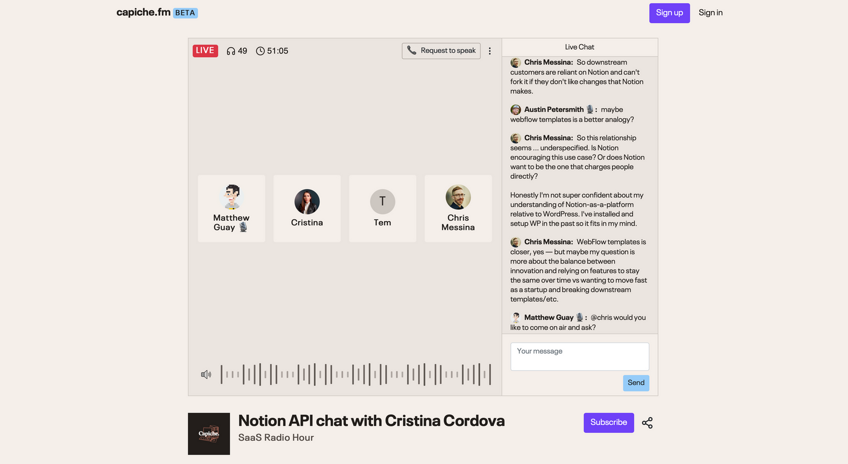848x464 pixels.
Task: Click the red LIVE indicator
Action: (x=205, y=50)
